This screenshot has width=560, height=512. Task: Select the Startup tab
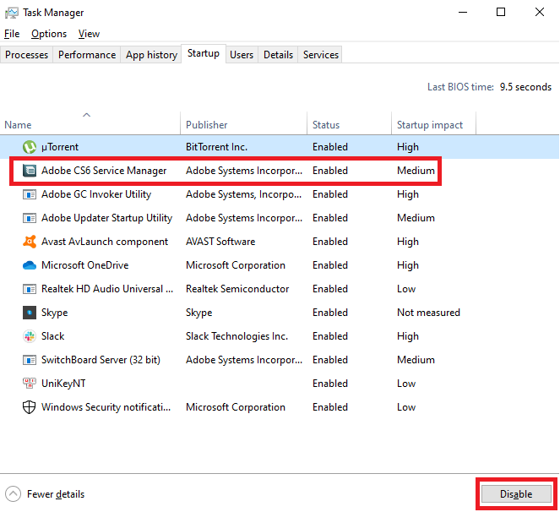click(x=204, y=53)
